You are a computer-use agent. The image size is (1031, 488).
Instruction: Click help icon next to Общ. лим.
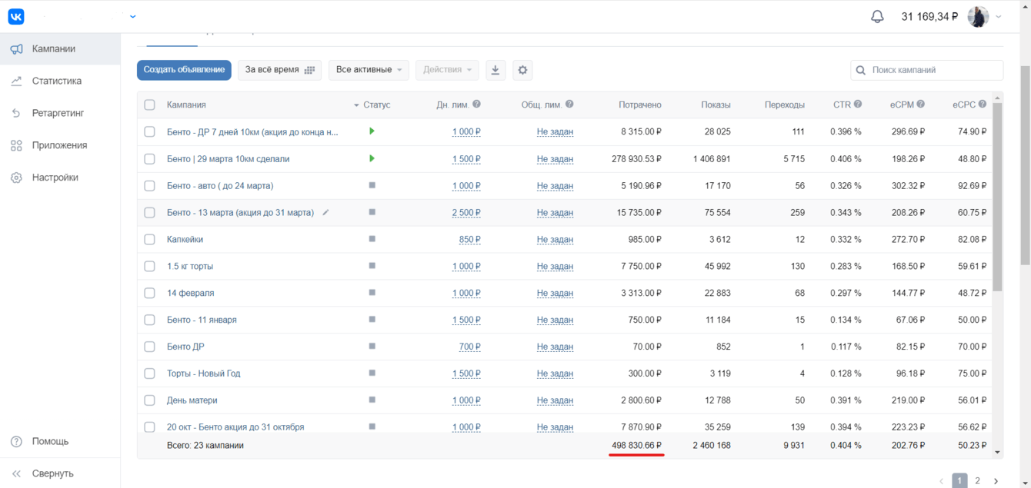coord(569,105)
